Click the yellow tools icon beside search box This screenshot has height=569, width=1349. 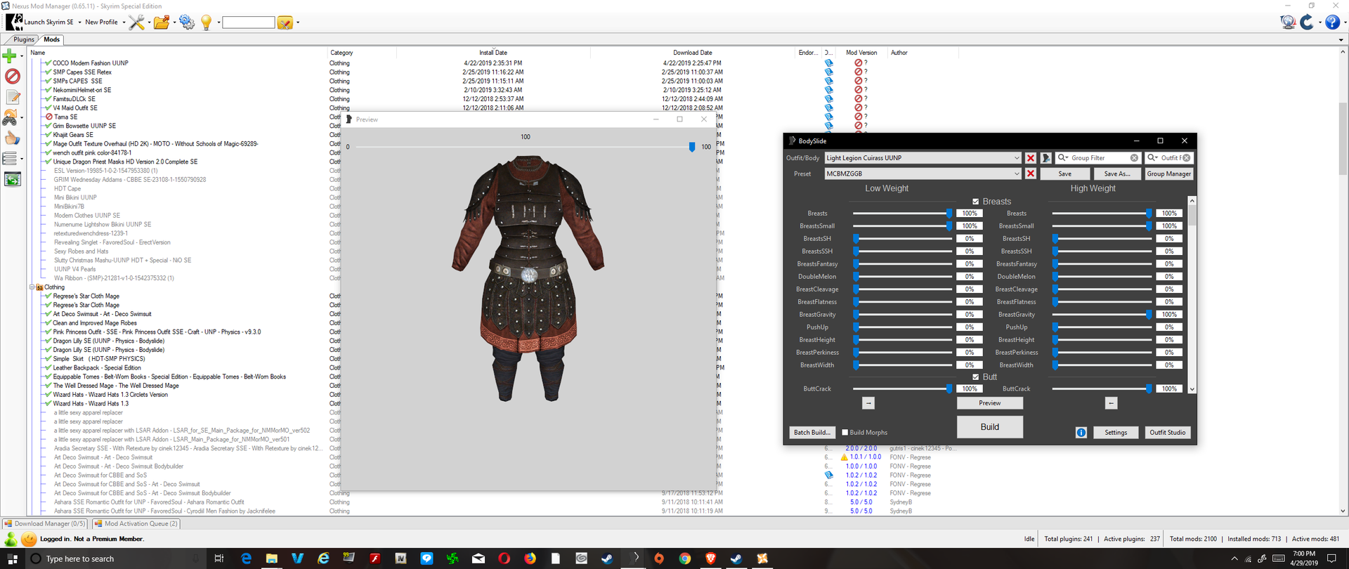click(285, 22)
